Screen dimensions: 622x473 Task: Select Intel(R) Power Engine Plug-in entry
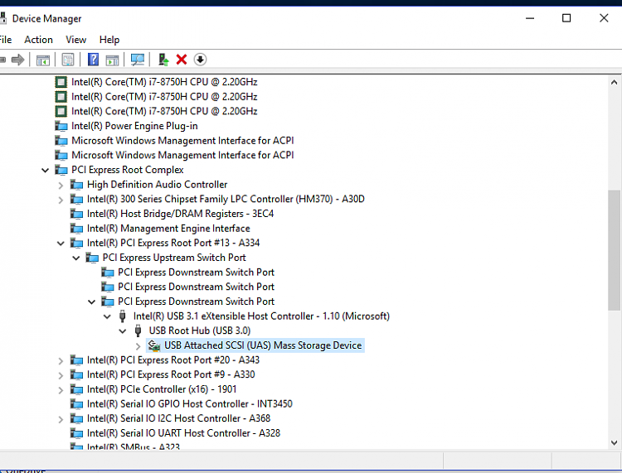click(134, 126)
